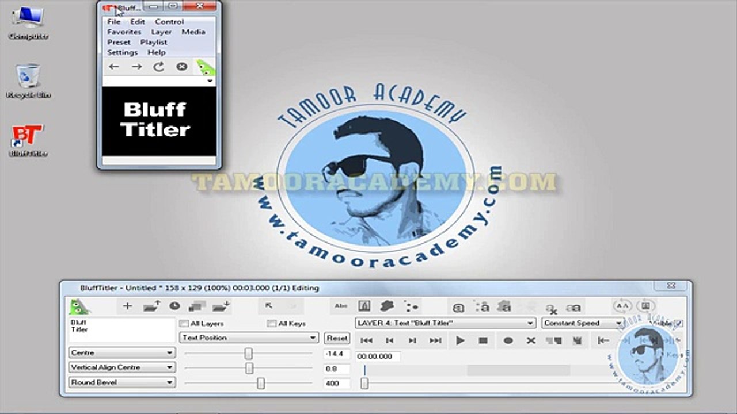Screen dimensions: 737x414
Task: Click the circular 'AA' rotate icon
Action: [x=622, y=306]
